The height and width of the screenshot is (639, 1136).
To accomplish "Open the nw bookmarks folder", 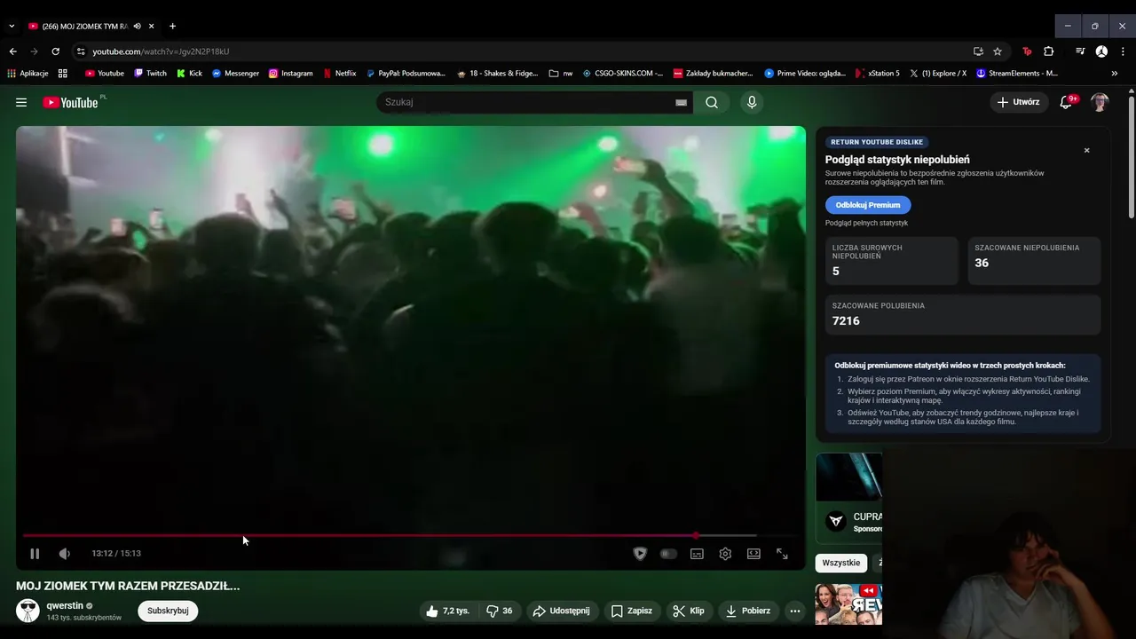I will [x=561, y=74].
